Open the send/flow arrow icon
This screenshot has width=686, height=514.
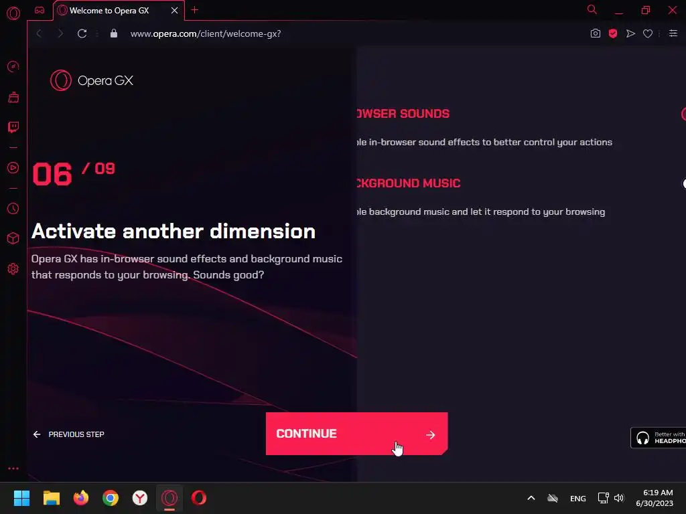[x=630, y=33]
